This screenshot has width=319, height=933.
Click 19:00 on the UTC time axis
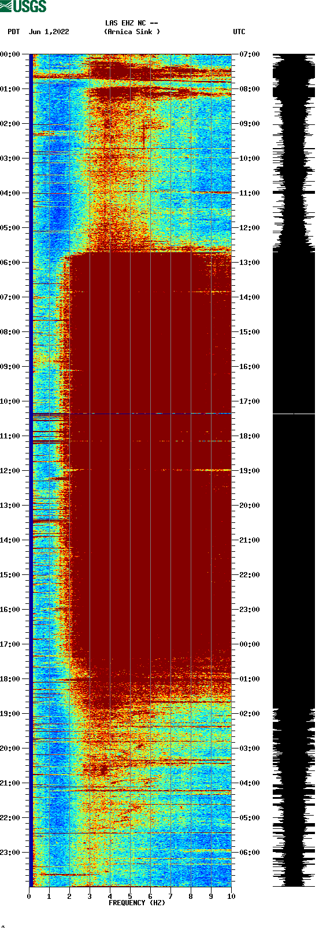click(250, 471)
